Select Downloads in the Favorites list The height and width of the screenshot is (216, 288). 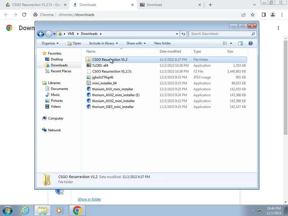click(x=59, y=65)
